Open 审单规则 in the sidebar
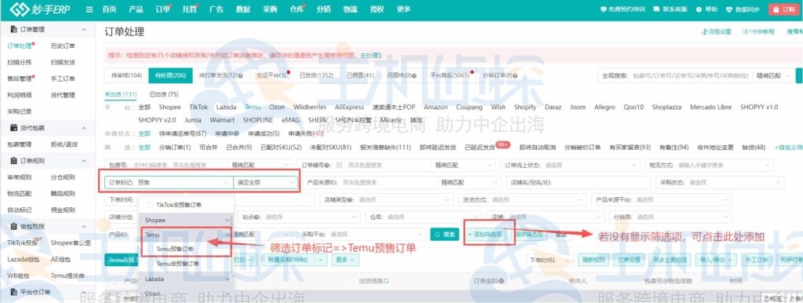Screen dimensions: 803x303 pos(20,177)
